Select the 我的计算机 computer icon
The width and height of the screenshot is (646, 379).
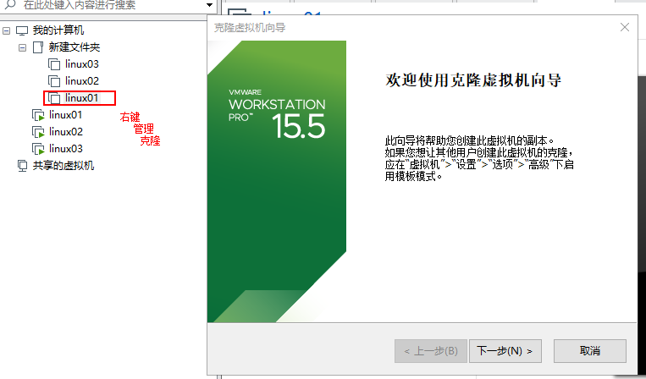point(22,30)
